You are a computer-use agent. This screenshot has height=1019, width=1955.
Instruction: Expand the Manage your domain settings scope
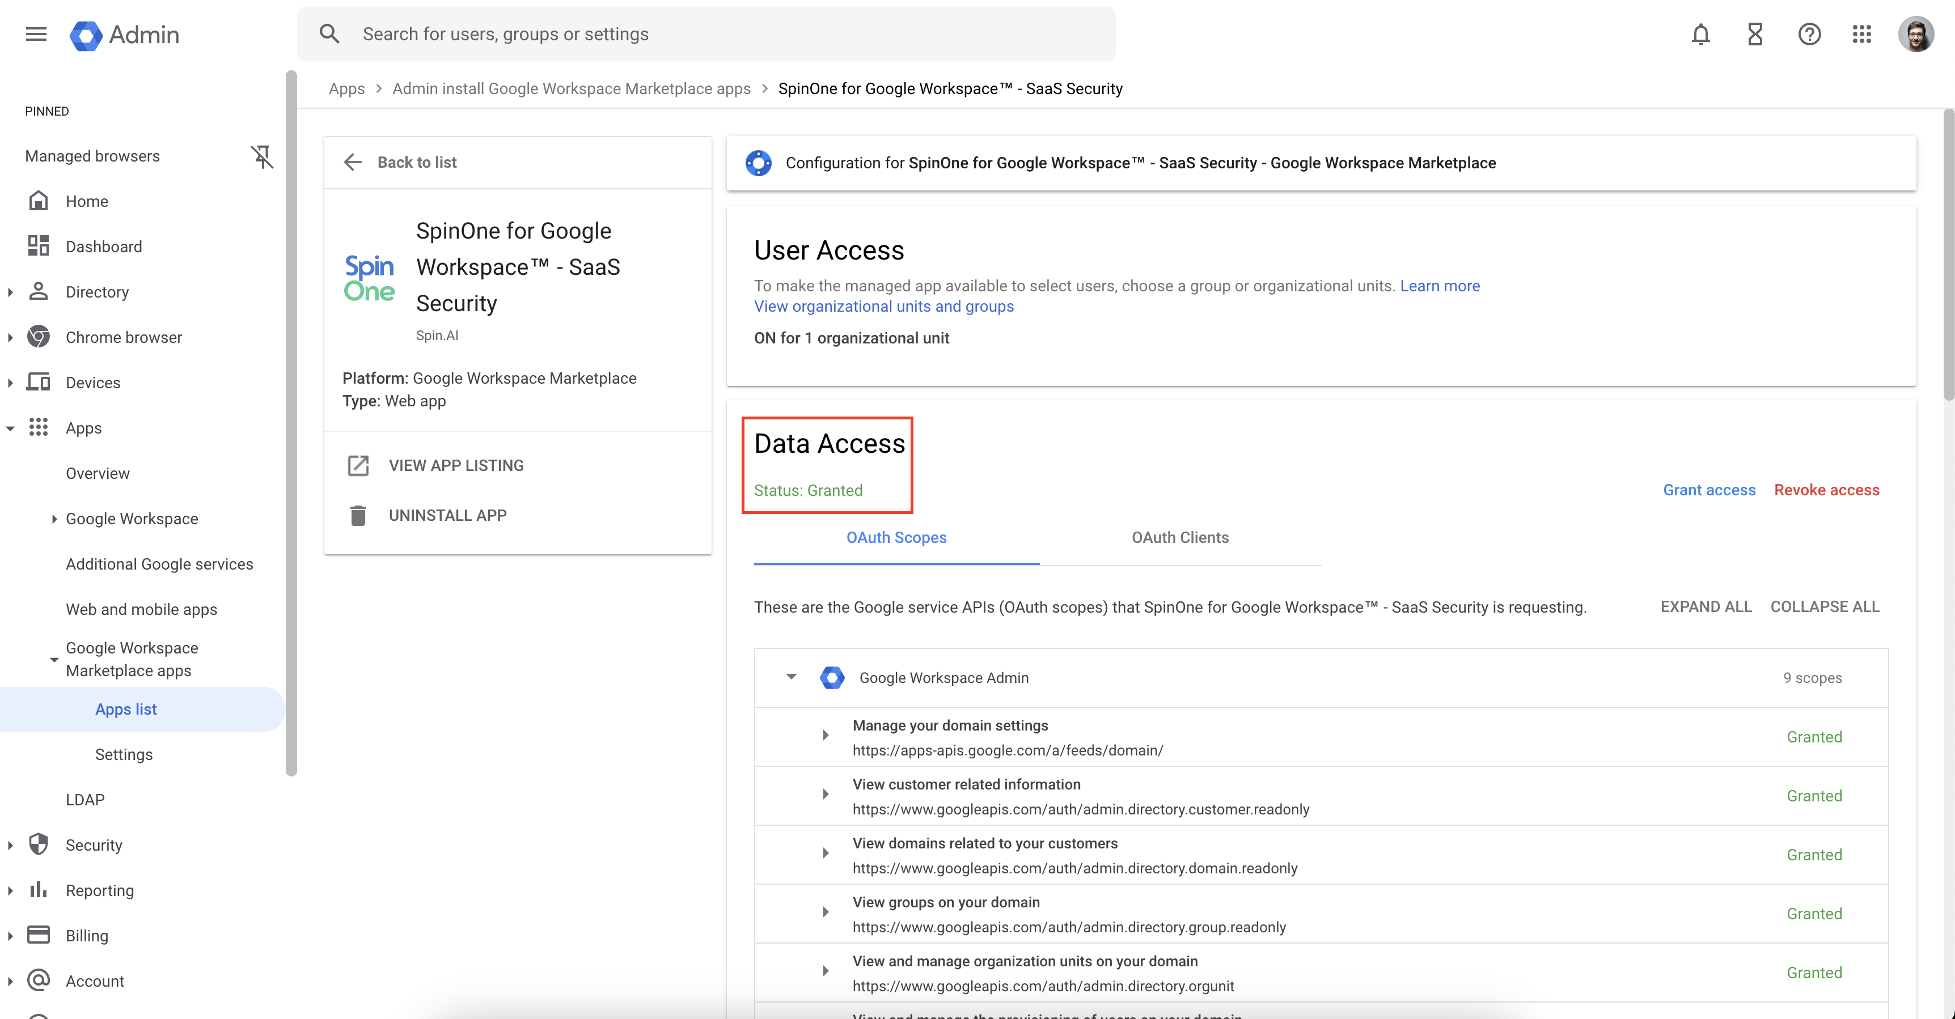click(826, 735)
